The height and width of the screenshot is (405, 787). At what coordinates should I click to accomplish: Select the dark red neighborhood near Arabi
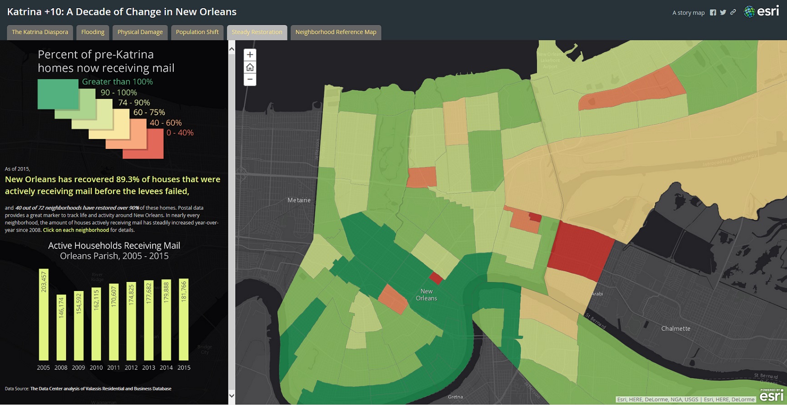coord(580,249)
